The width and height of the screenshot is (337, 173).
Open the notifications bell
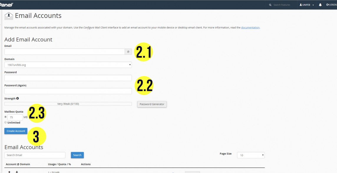point(320,5)
